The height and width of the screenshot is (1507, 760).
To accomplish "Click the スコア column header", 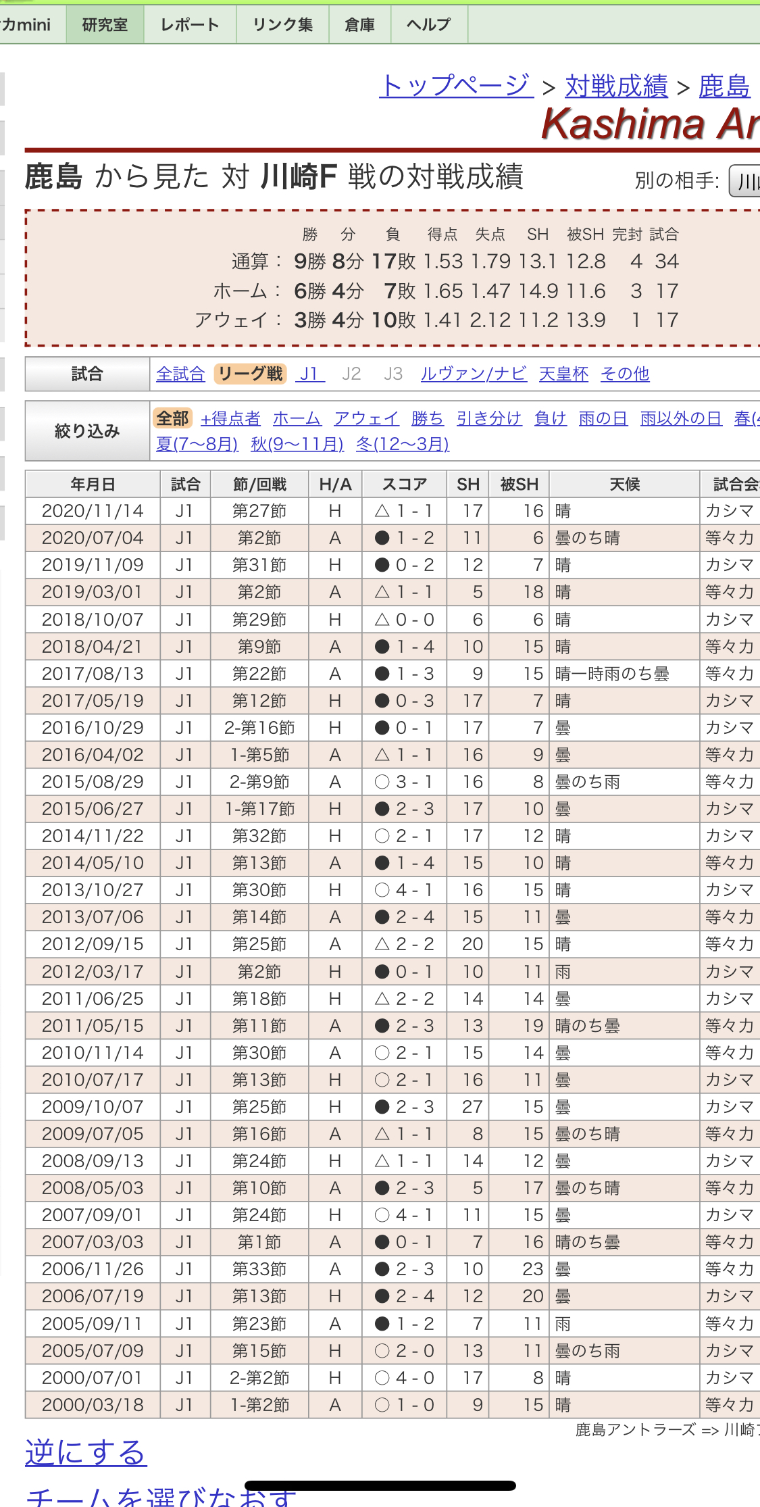I will coord(405,484).
